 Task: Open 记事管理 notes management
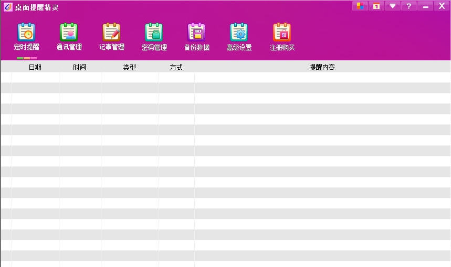pyautogui.click(x=112, y=37)
